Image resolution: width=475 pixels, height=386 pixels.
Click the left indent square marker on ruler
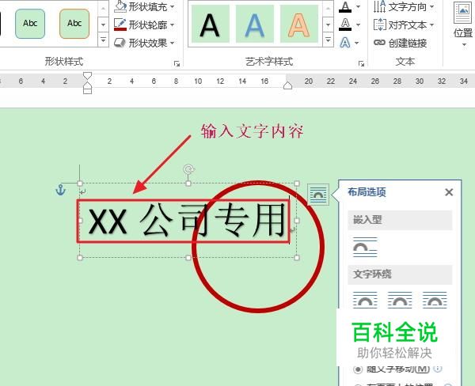[x=87, y=90]
